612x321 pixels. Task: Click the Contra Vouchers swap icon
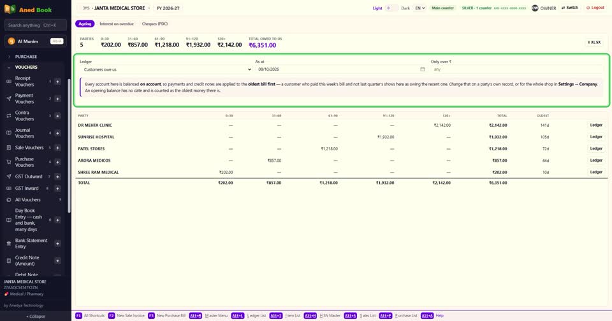point(8,116)
